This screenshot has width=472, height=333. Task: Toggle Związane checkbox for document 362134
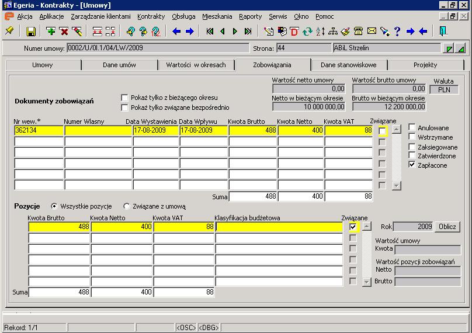(x=382, y=131)
